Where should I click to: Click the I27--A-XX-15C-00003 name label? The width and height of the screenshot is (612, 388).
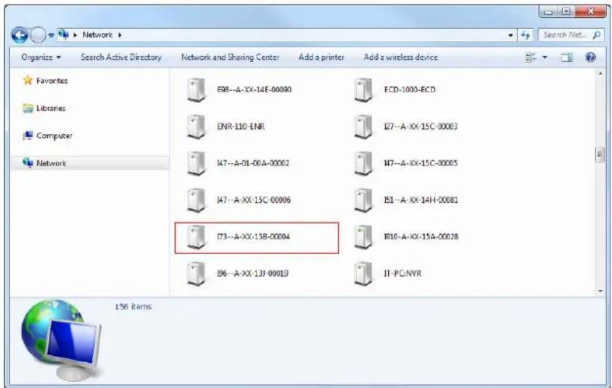(420, 126)
